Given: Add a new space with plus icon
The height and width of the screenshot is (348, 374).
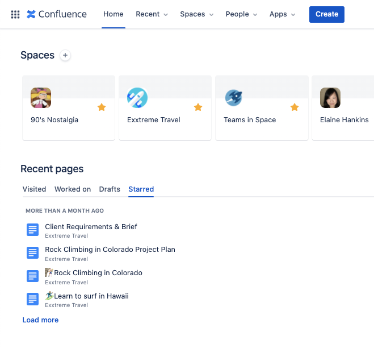Looking at the screenshot, I should point(65,55).
